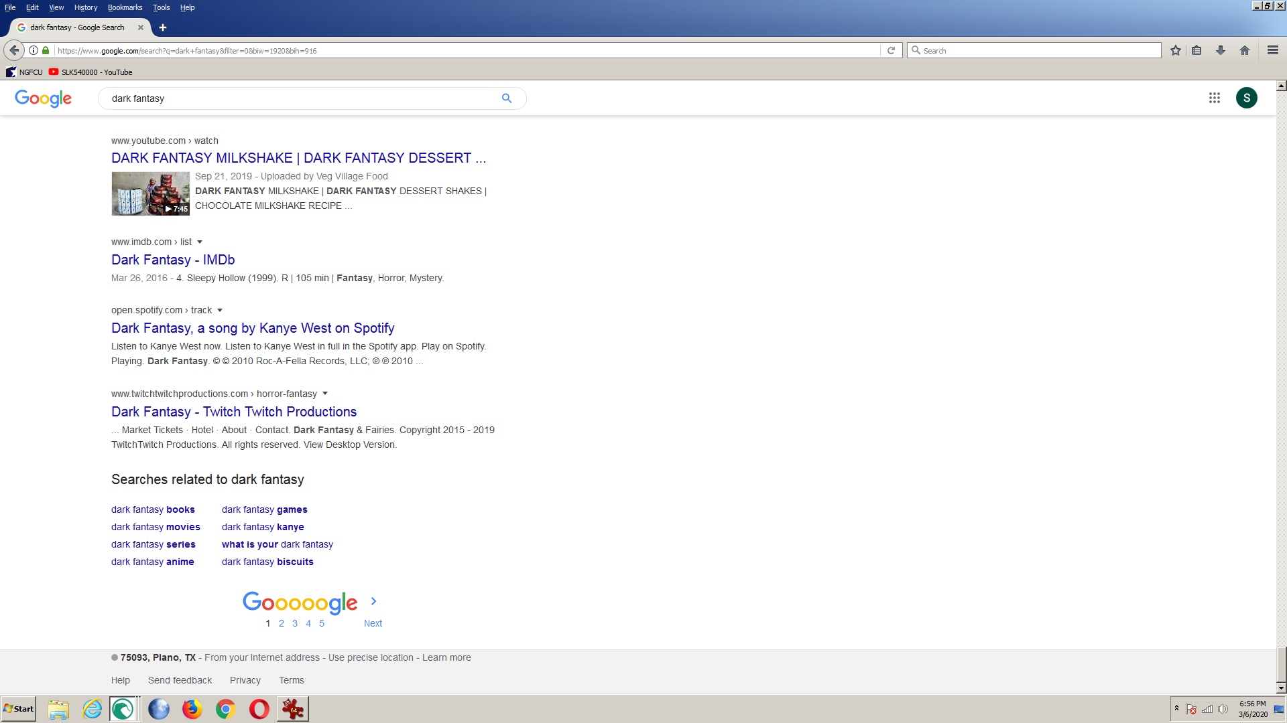
Task: Open a new tab with plus
Action: [x=163, y=27]
